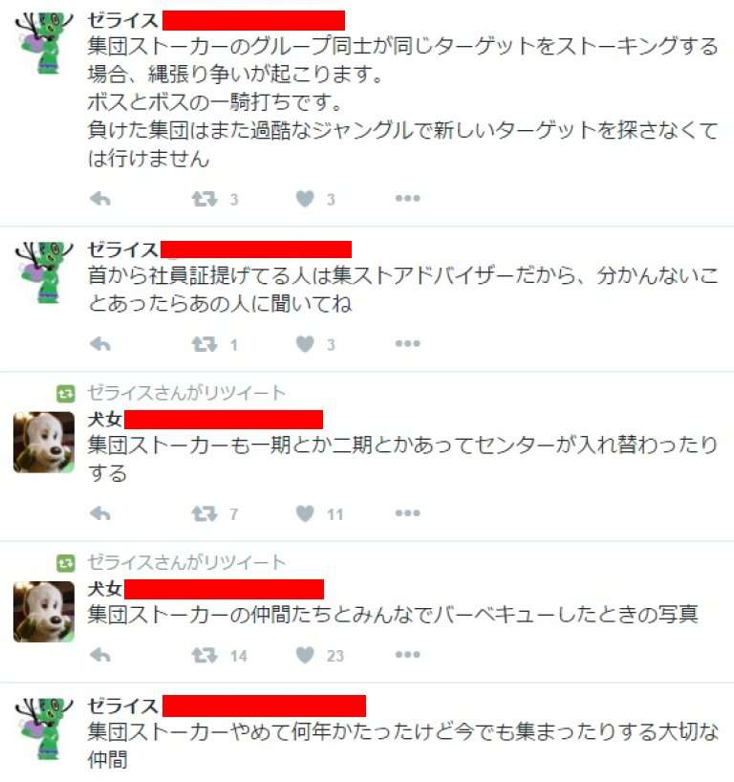Open the 犬女 username on the バーベキュー tweet
The width and height of the screenshot is (734, 782).
coord(105,589)
